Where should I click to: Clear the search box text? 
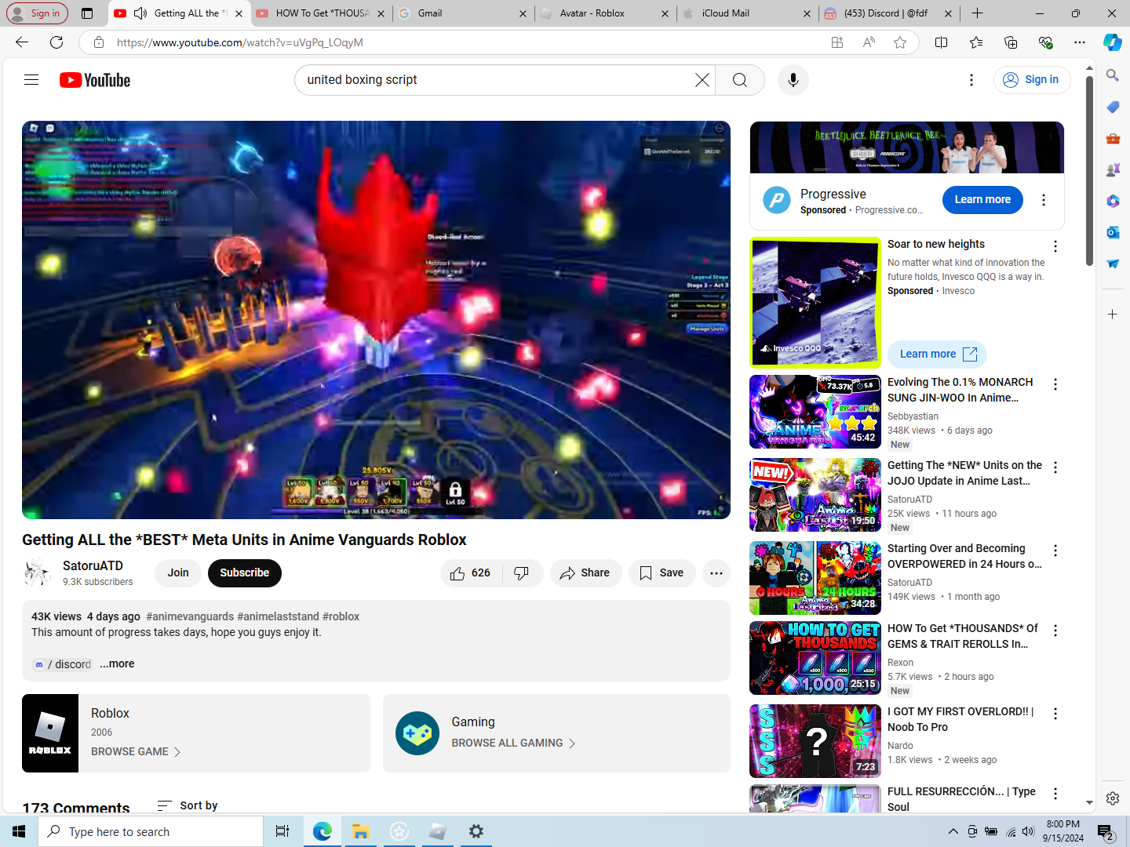[702, 80]
